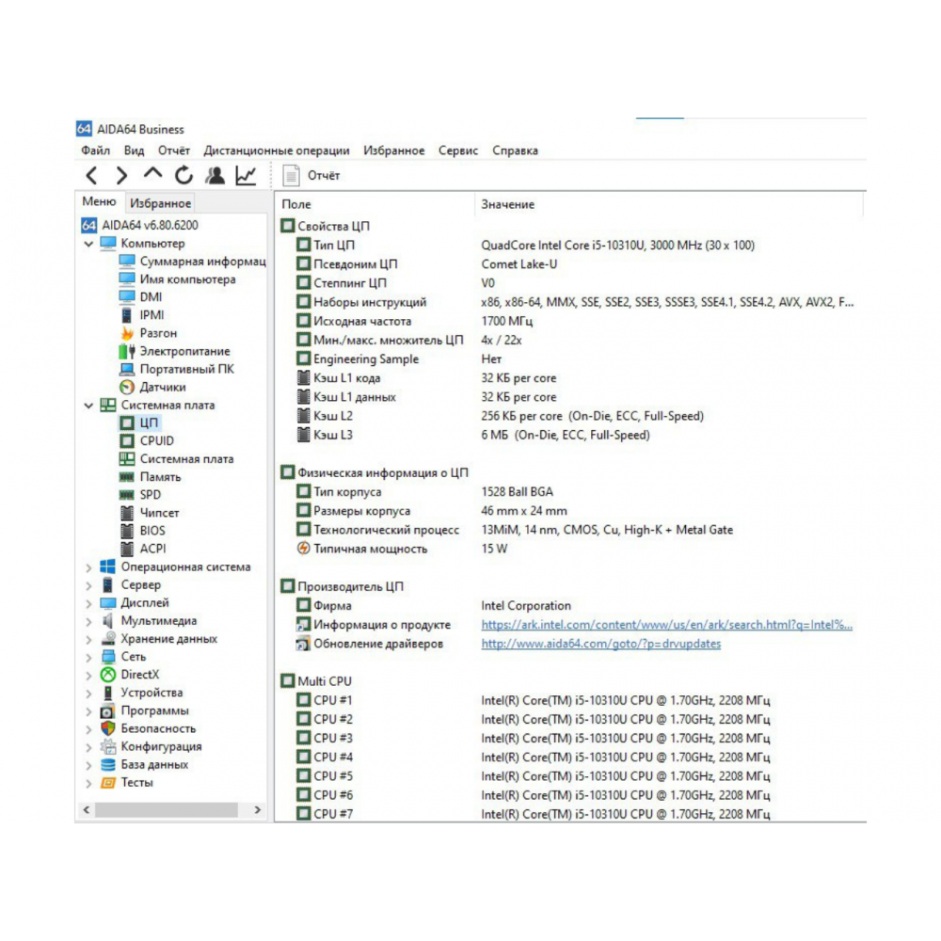Screen dimensions: 941x941
Task: Expand the Сервер tree node
Action: [88, 585]
